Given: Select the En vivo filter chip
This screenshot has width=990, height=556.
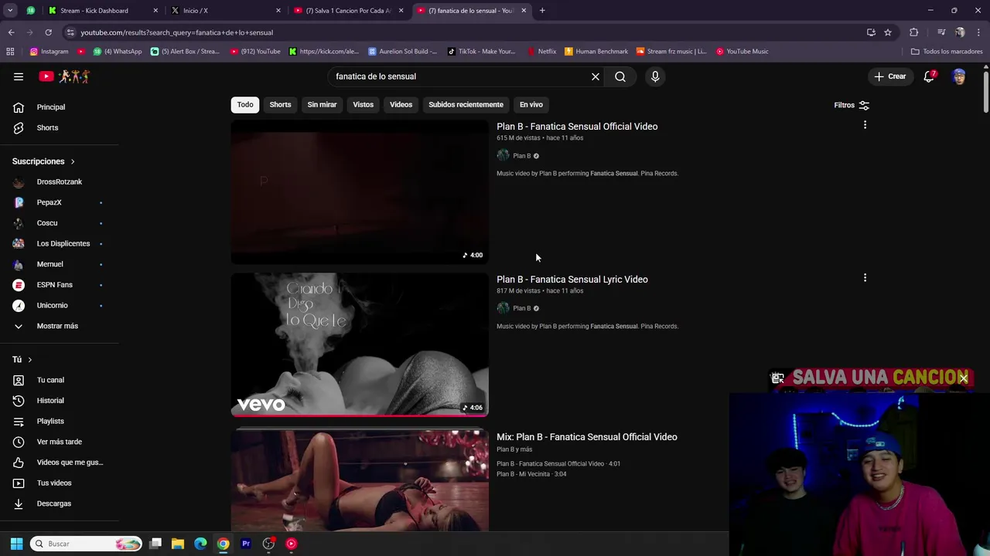Looking at the screenshot, I should tap(531, 104).
